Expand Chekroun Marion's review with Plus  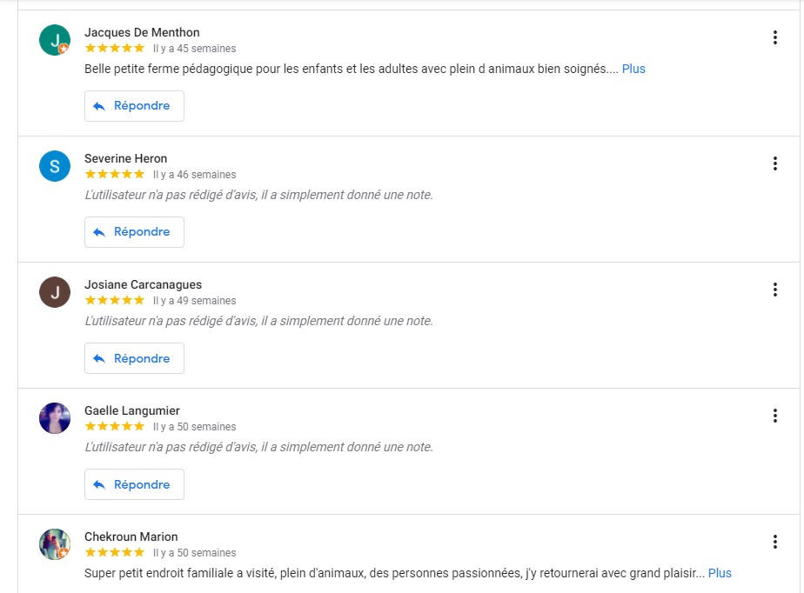[720, 573]
